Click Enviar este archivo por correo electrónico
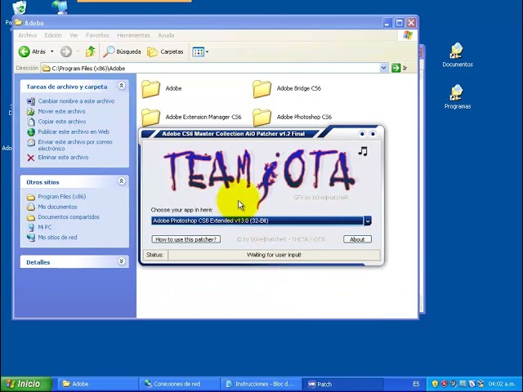Viewport: 523px width, 392px height. (x=75, y=145)
